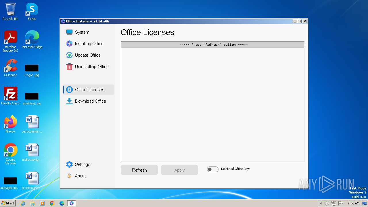368x207 pixels.
Task: Click the Office Installer+ title bar icon
Action: pyautogui.click(x=63, y=21)
